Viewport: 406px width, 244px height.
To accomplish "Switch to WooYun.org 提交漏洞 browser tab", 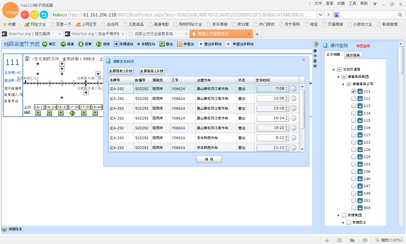I will [31, 34].
